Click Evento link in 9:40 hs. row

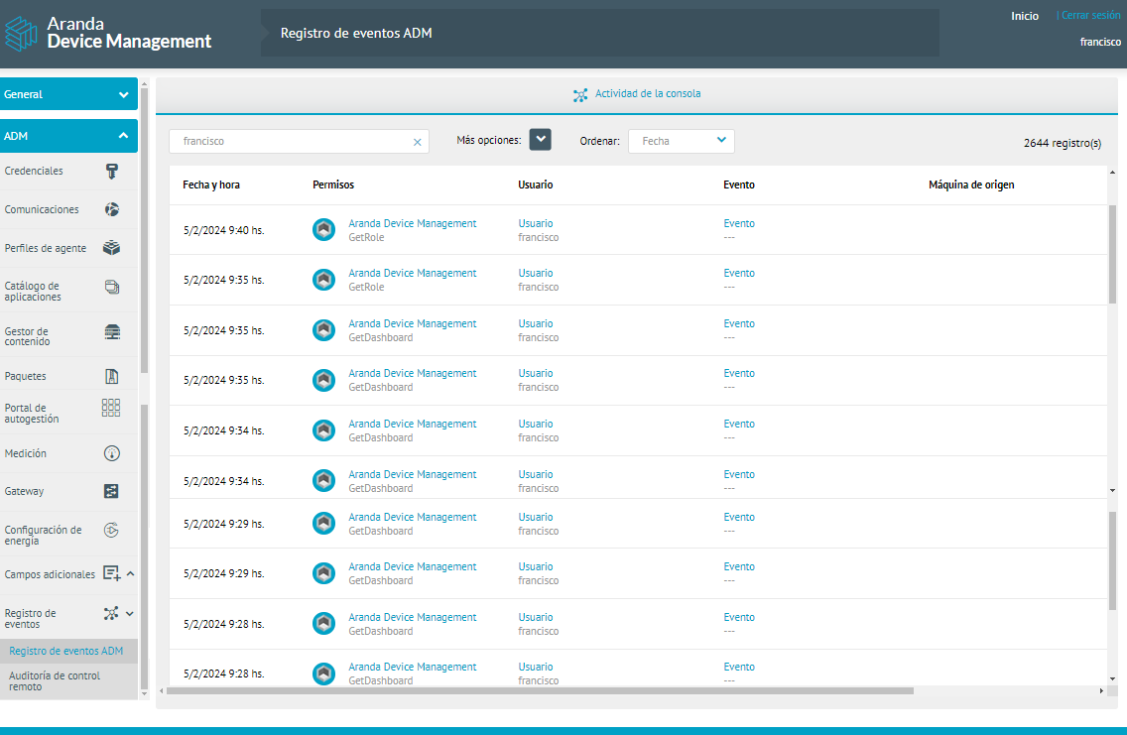739,223
